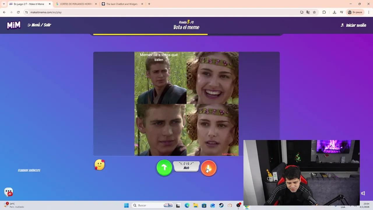Open a new browser tab

click(x=149, y=4)
